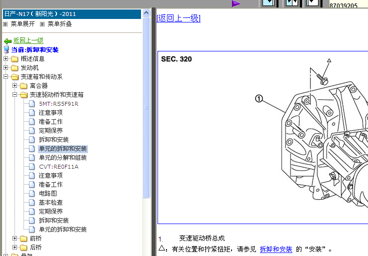
Task: Expand the 发动机 tree node
Action: pos(6,68)
